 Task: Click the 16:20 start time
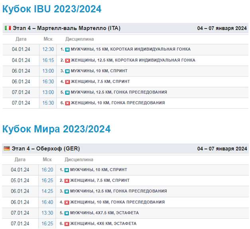coord(47,170)
